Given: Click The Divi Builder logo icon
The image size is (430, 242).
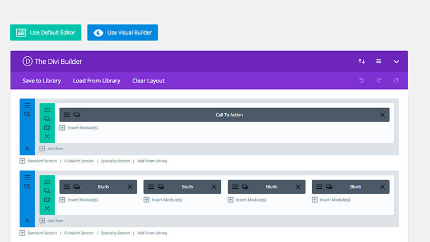Looking at the screenshot, I should [27, 61].
